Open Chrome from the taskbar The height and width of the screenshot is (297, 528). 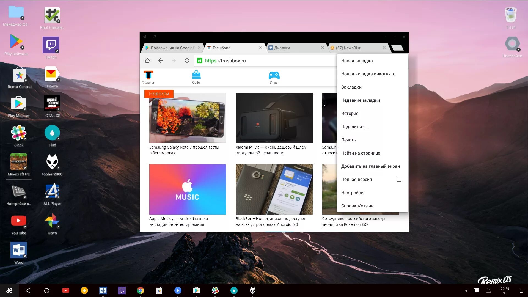pyautogui.click(x=141, y=290)
